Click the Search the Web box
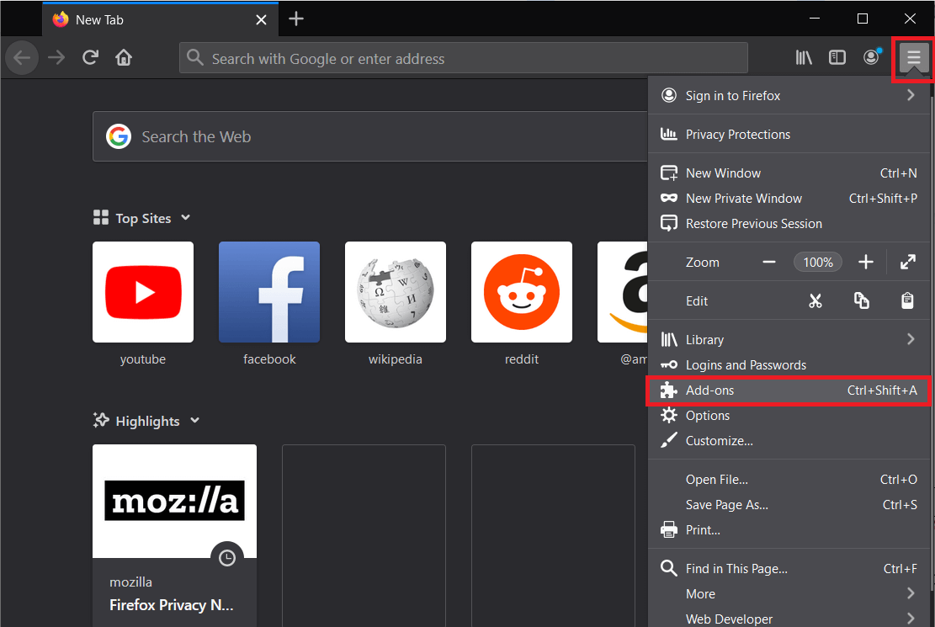This screenshot has height=627, width=935. click(x=369, y=136)
